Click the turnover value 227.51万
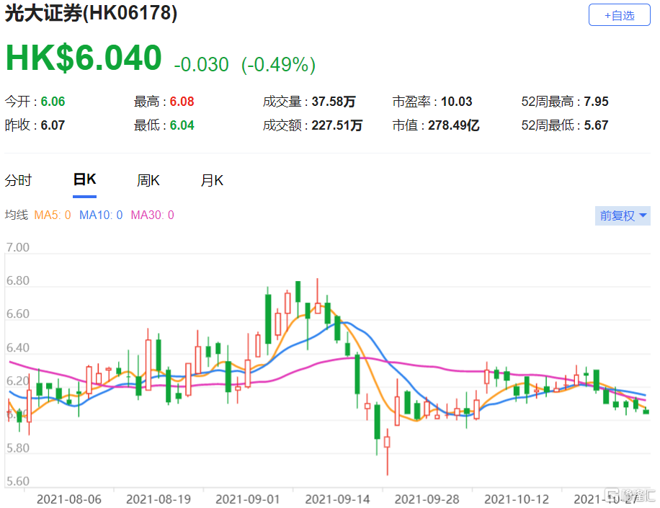This screenshot has height=508, width=660. coord(337,125)
